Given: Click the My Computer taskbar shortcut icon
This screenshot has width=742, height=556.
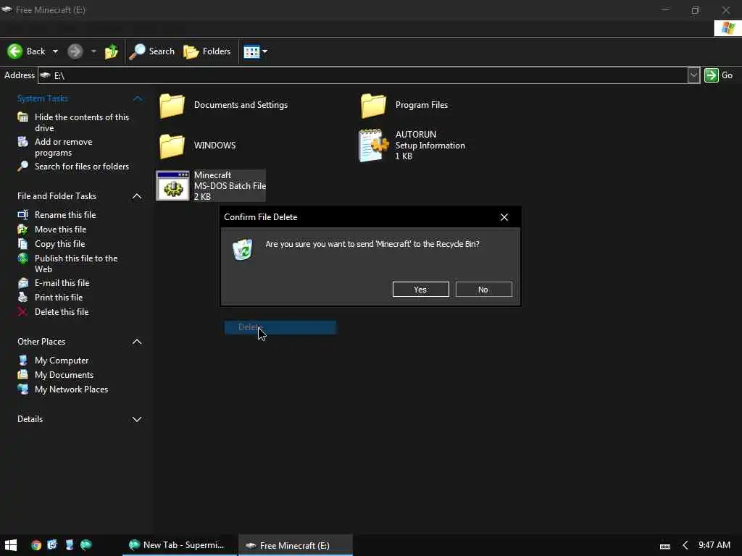Looking at the screenshot, I should click(70, 544).
